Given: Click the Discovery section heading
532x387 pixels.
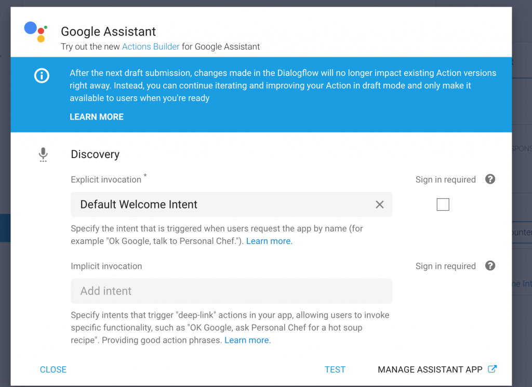Looking at the screenshot, I should tap(95, 154).
